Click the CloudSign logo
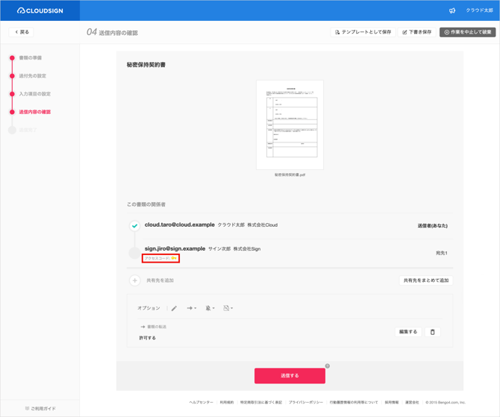This screenshot has width=500, height=417. 40,10
